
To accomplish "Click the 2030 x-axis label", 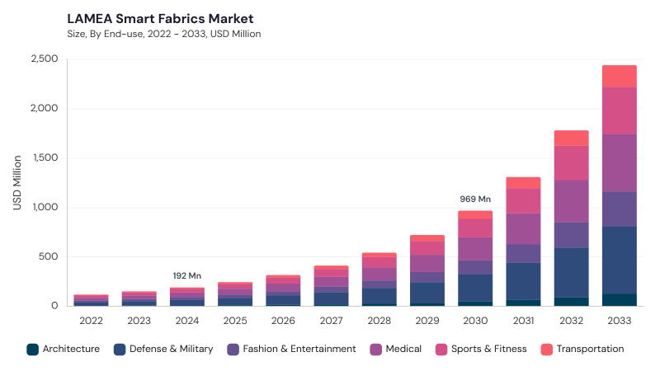I will (475, 321).
